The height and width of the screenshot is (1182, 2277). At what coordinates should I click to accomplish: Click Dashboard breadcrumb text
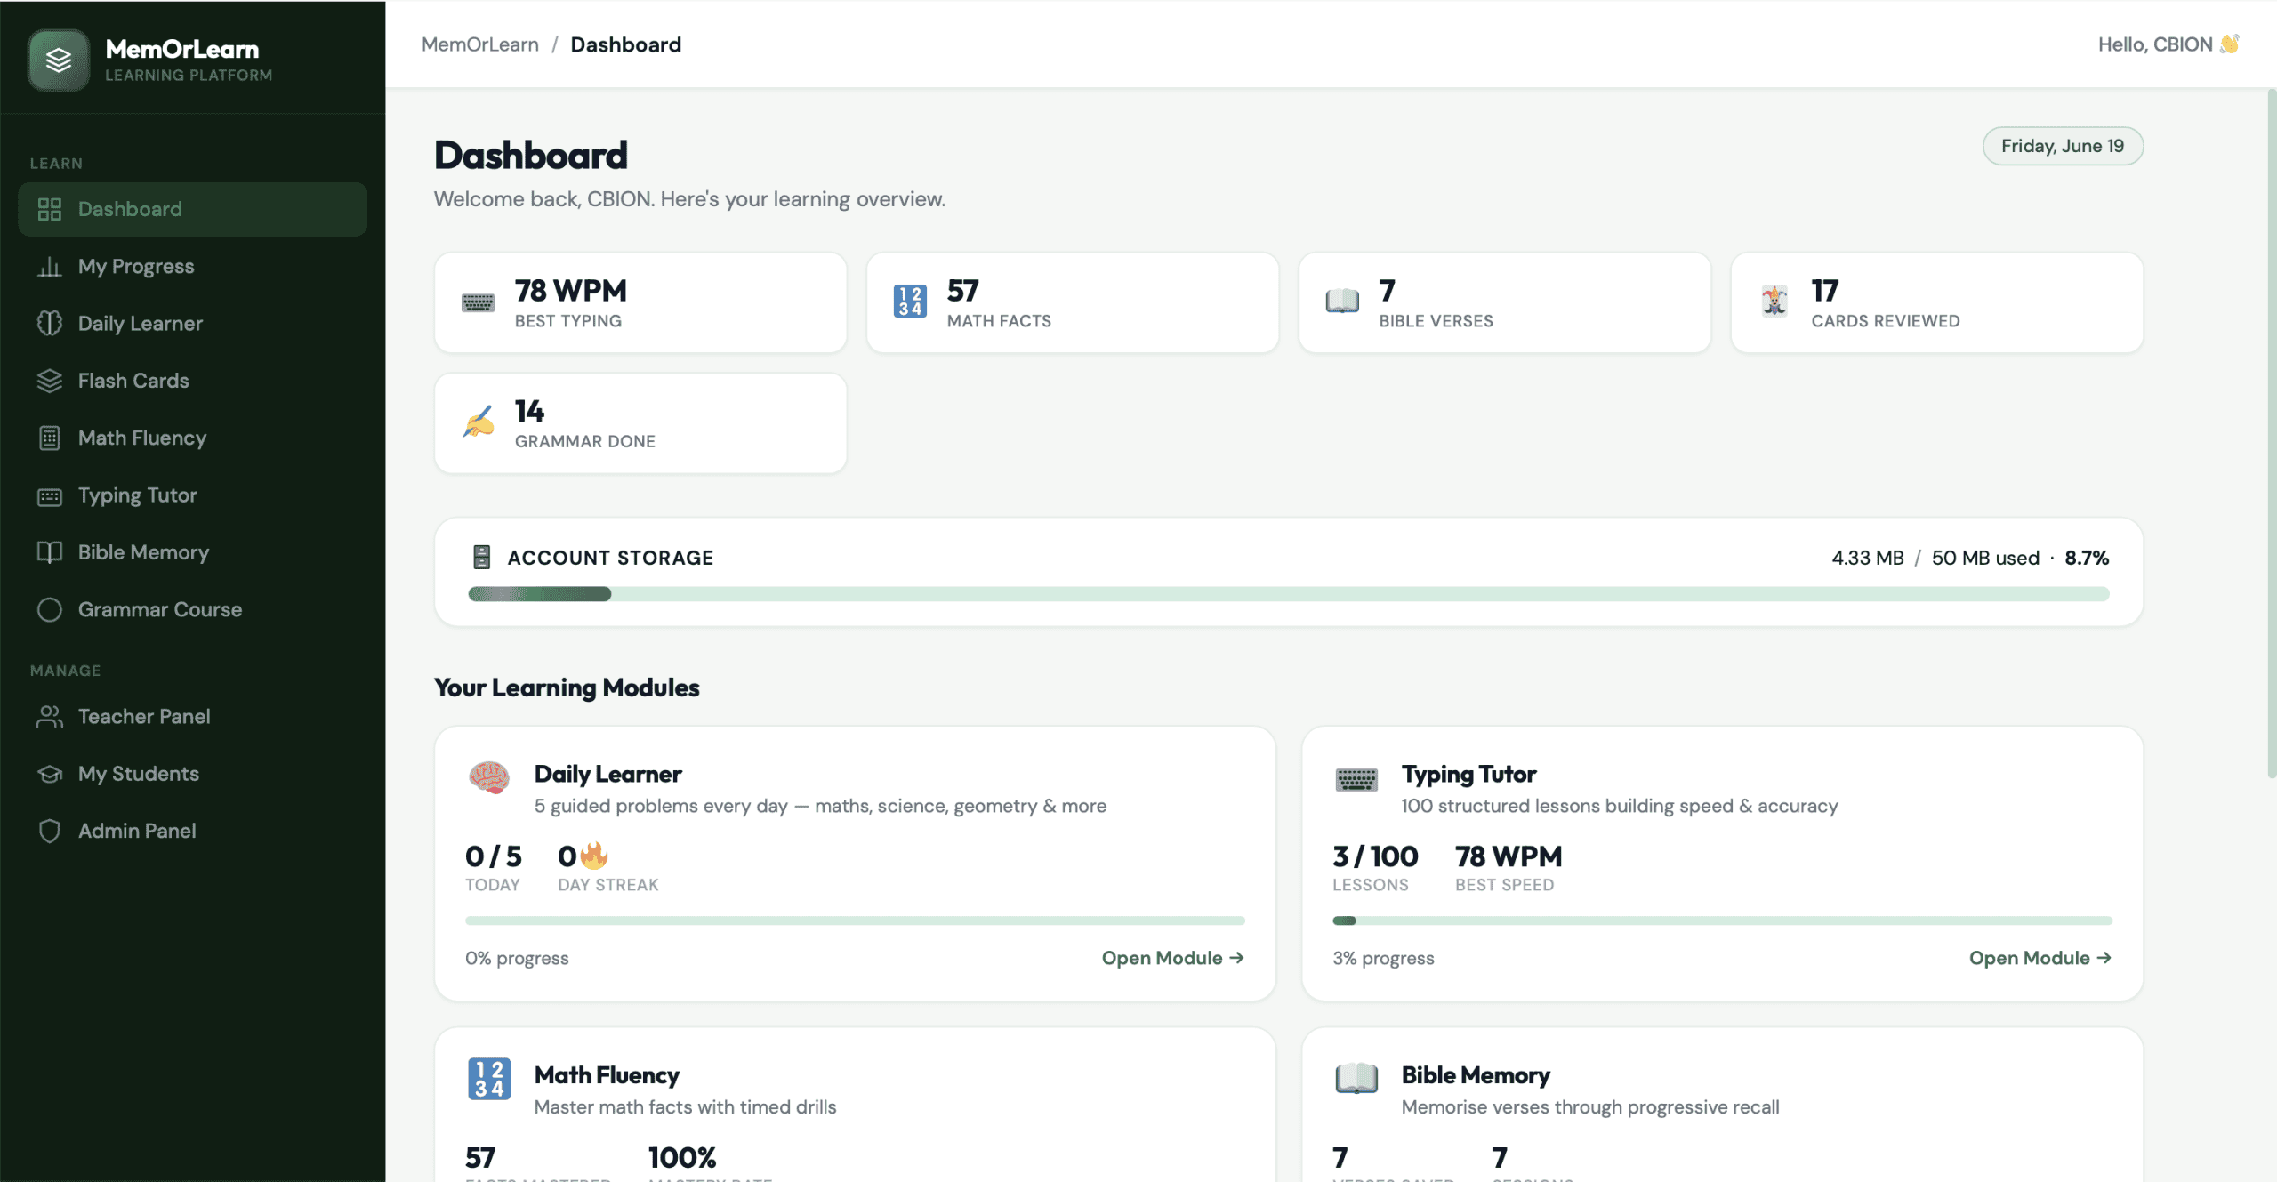click(x=625, y=44)
